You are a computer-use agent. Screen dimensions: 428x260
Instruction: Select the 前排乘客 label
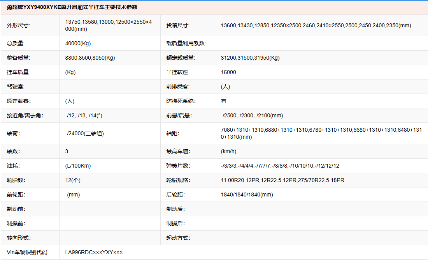click(x=178, y=87)
